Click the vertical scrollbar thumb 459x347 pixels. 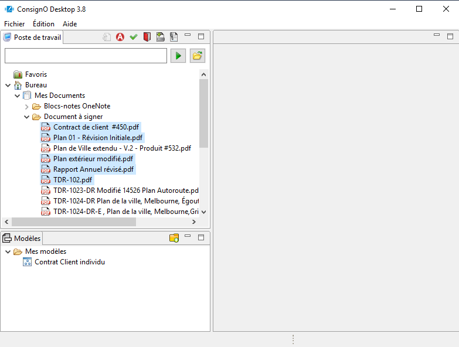[x=204, y=114]
